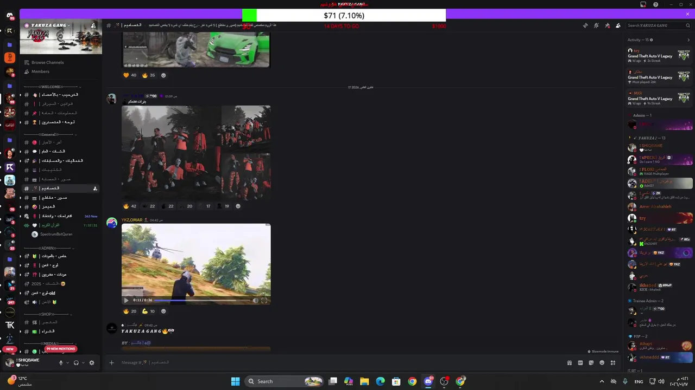Image resolution: width=695 pixels, height=390 pixels.
Task: Open member ikhaled's profile
Action: 661,287
